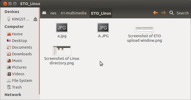The image size is (191, 100).
Task: Go forward with the right arrow
Action: (164, 13)
